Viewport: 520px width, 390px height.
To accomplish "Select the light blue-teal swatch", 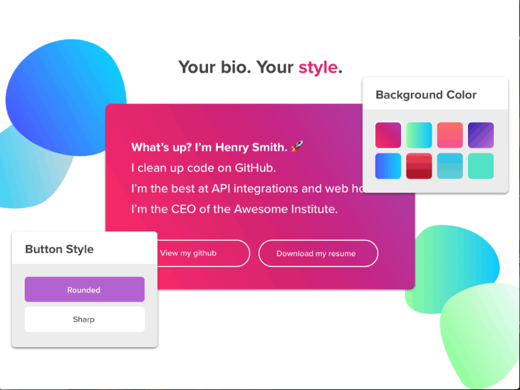I will pos(450,166).
